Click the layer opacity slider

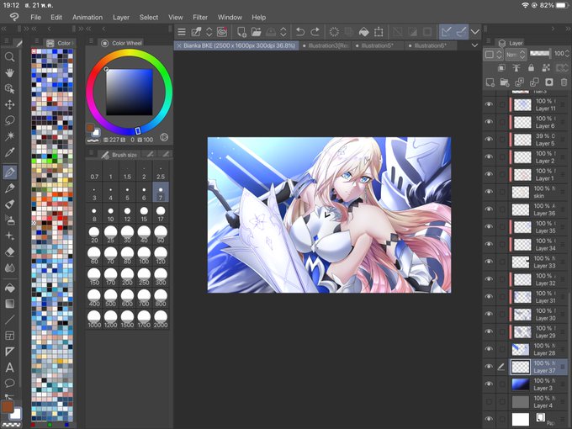pyautogui.click(x=539, y=54)
